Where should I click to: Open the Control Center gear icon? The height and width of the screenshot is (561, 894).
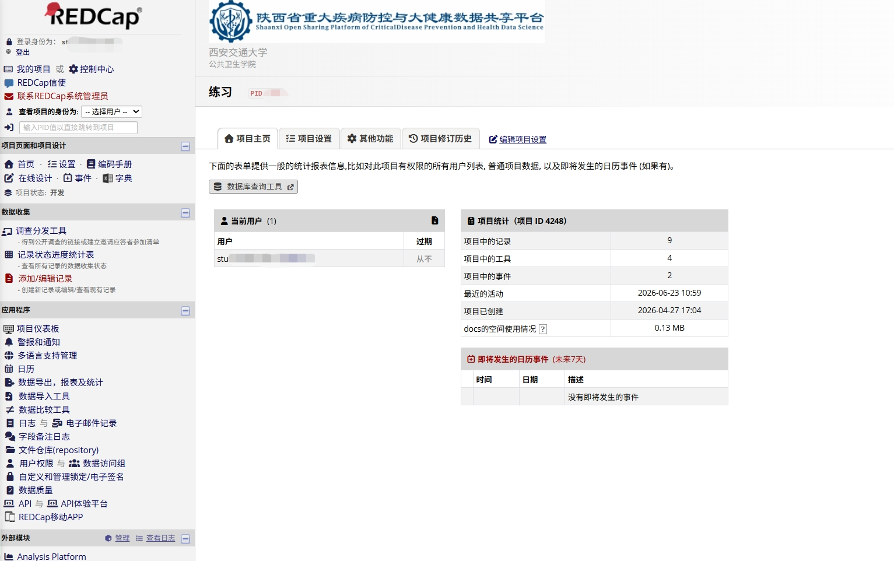click(73, 69)
